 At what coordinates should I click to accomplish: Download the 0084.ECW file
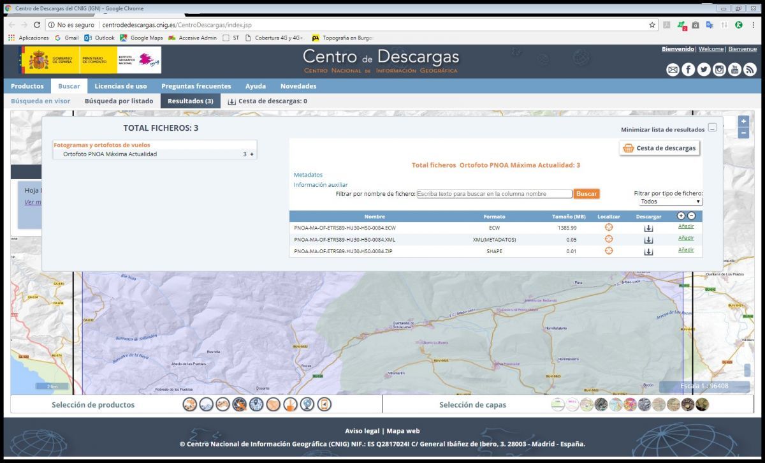tap(648, 228)
